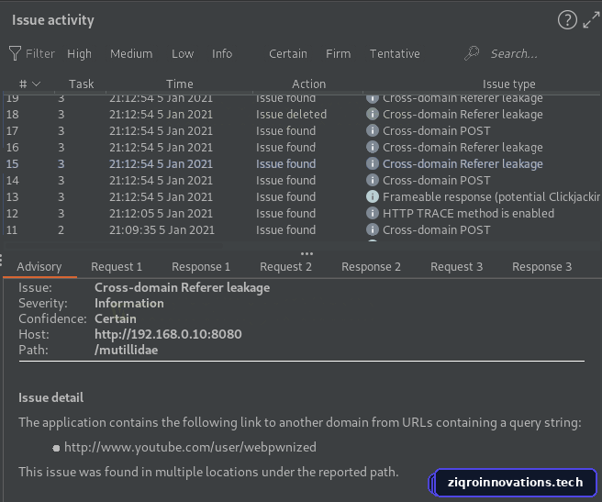
Task: Click the horizontal scrollbar under the issue table
Action: [113, 246]
